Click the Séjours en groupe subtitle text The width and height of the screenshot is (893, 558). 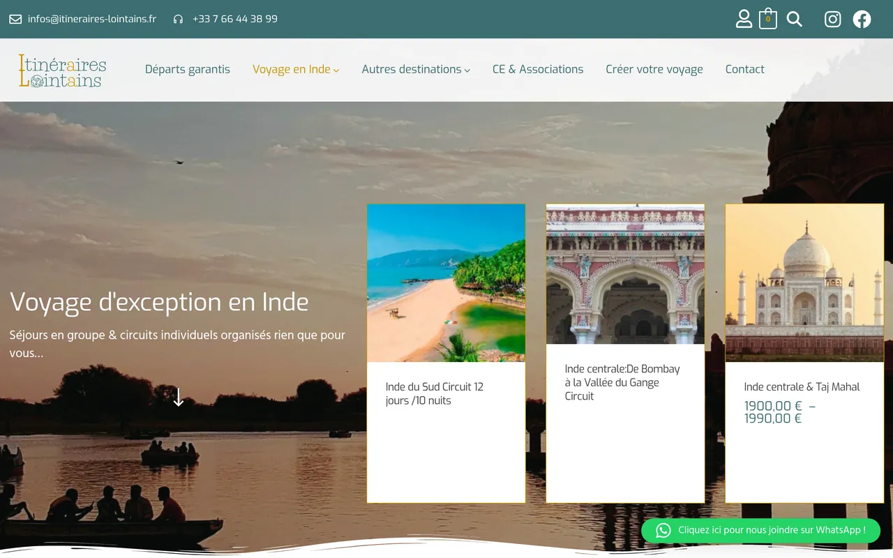tap(177, 344)
